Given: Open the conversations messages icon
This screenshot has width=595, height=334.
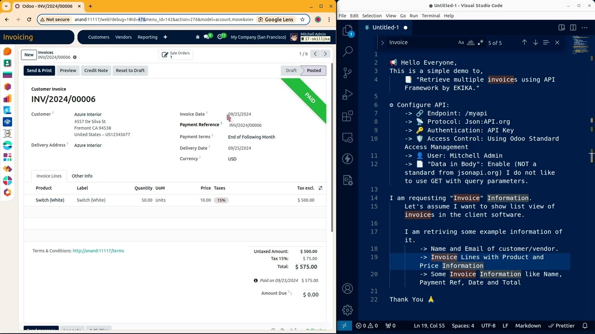Looking at the screenshot, I should click(x=207, y=37).
